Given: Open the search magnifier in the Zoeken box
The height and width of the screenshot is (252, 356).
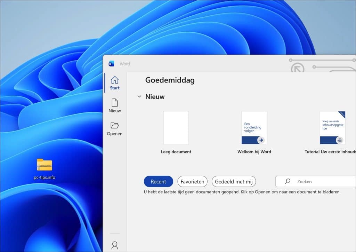Looking at the screenshot, I should (287, 181).
